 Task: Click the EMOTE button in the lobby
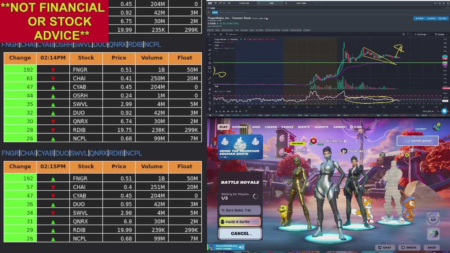pos(409,248)
